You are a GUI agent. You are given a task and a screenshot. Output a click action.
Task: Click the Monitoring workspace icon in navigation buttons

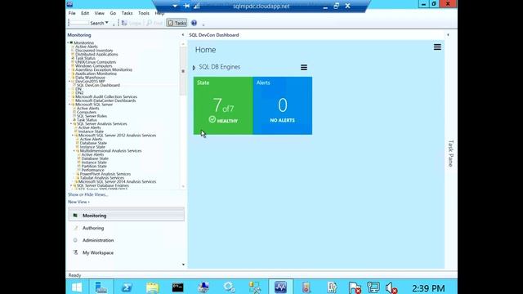(75, 216)
